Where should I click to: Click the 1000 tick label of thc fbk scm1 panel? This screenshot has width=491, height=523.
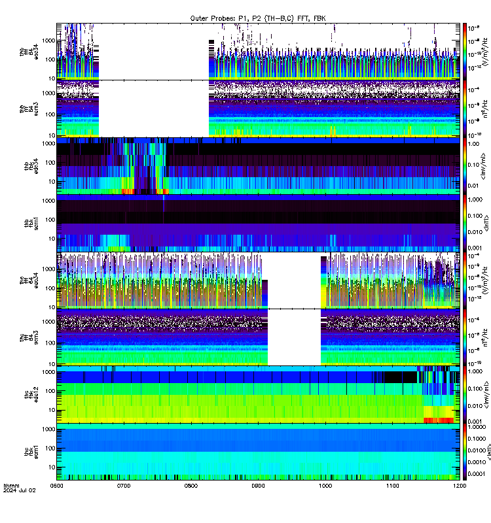48,429
